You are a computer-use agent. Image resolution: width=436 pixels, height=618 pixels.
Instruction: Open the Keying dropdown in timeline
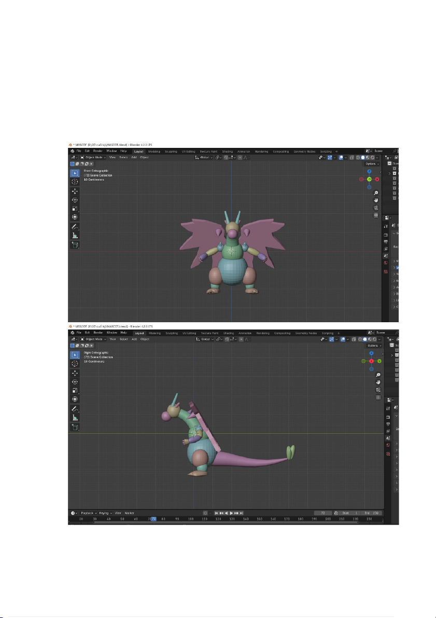click(x=106, y=513)
